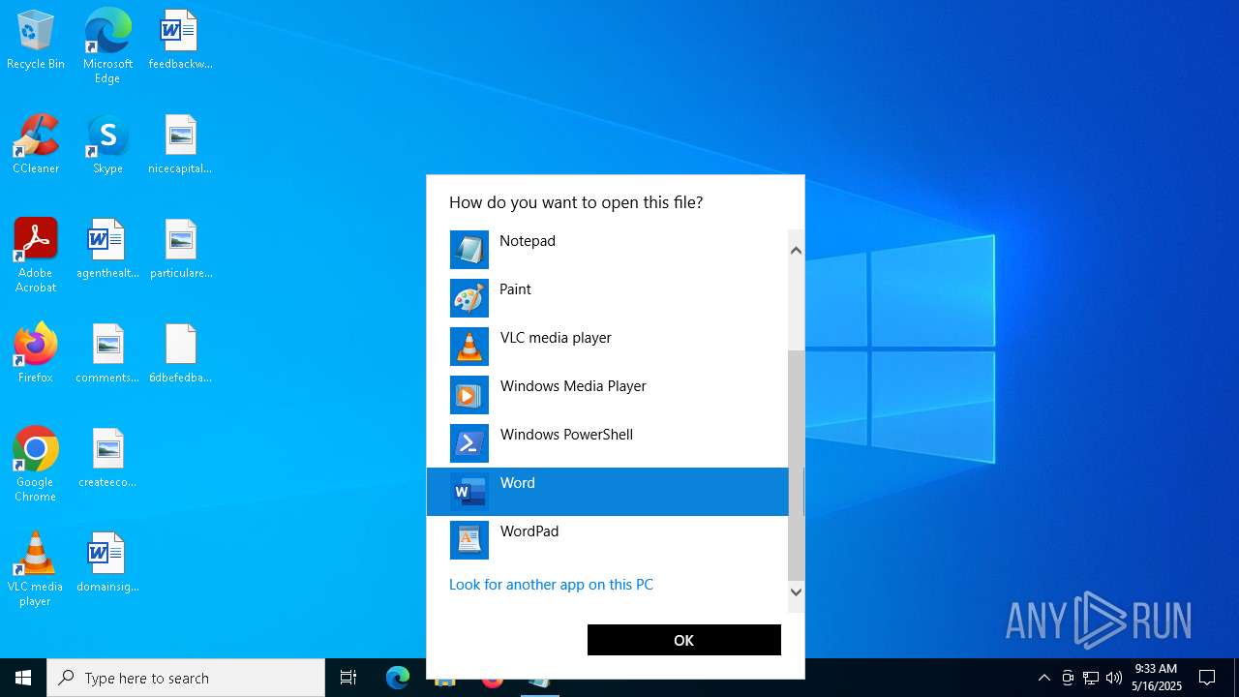Image resolution: width=1239 pixels, height=697 pixels.
Task: Pick VLC media player icon in dialog
Action: pyautogui.click(x=469, y=347)
